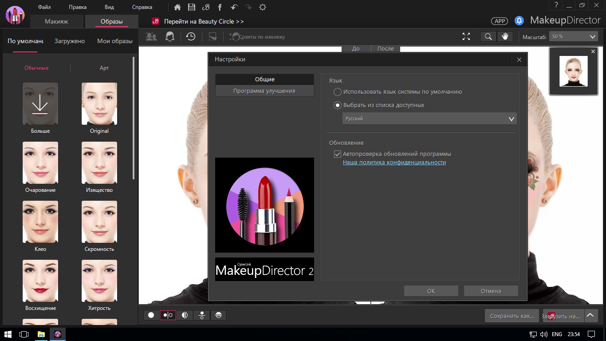This screenshot has width=606, height=341.
Task: Select the hand pan tool
Action: [x=505, y=36]
